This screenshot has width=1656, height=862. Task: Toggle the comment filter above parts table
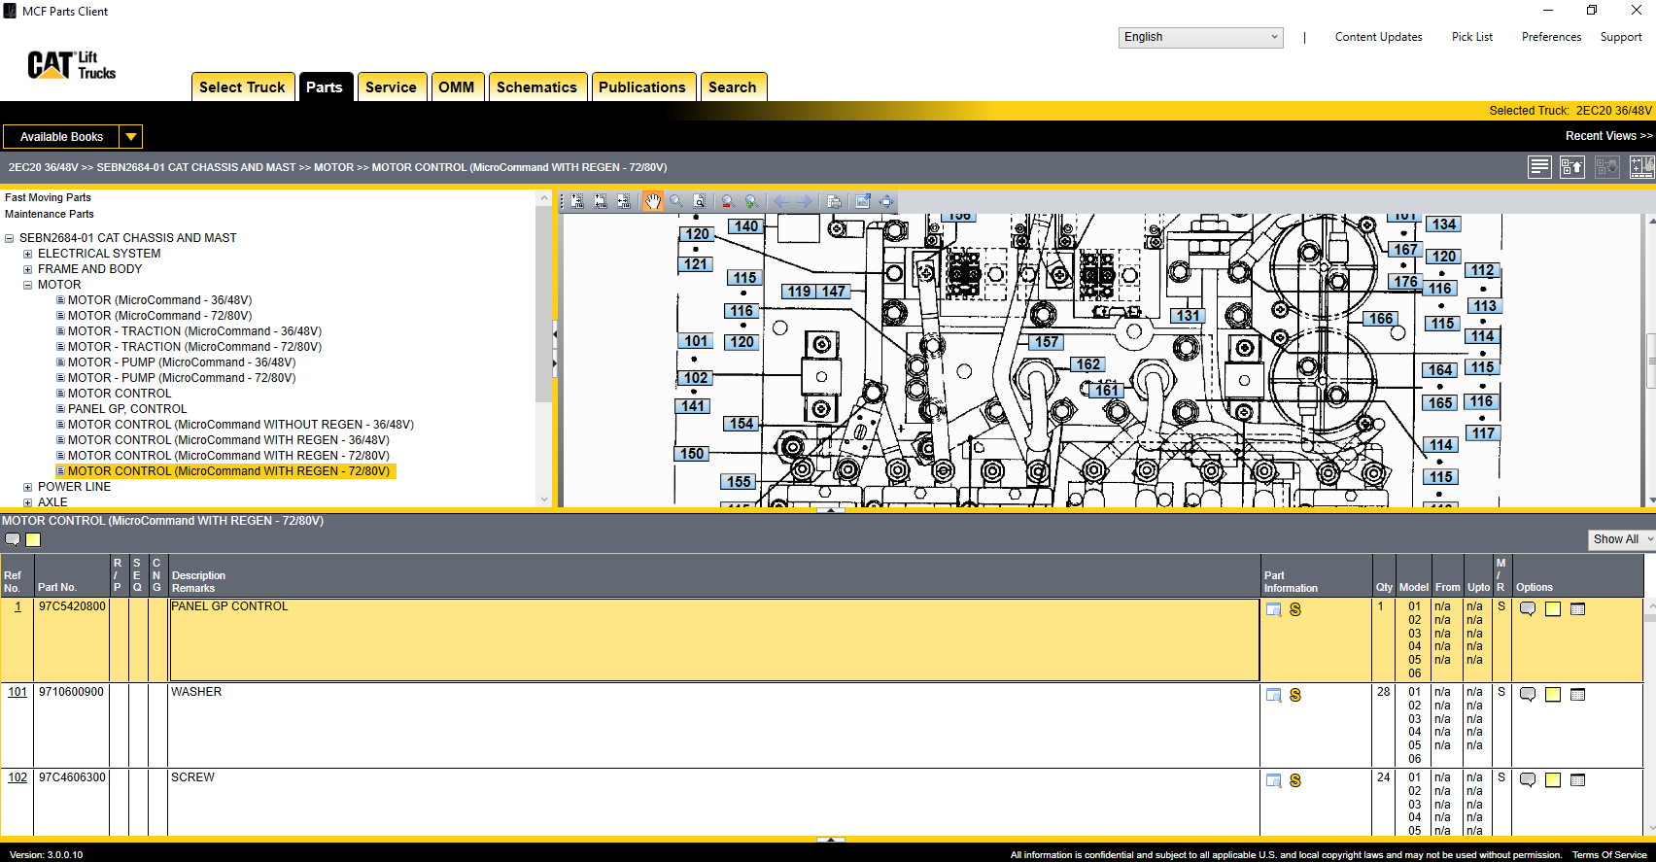click(x=13, y=540)
